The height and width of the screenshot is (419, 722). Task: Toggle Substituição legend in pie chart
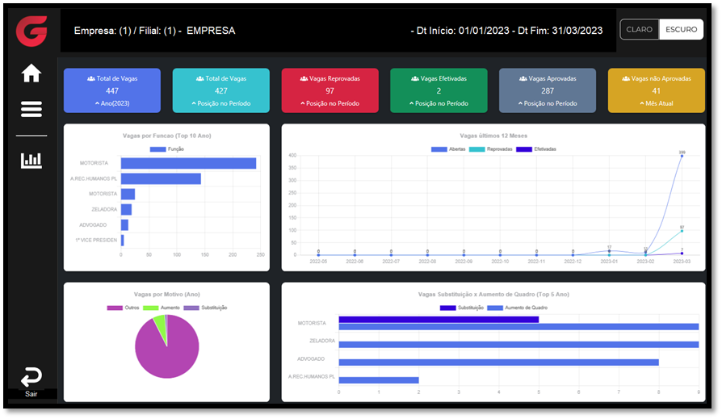click(205, 308)
